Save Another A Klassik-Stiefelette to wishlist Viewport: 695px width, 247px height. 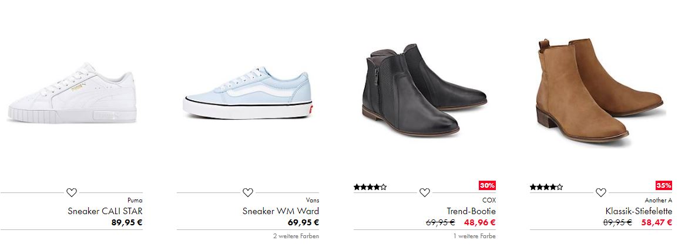pyautogui.click(x=600, y=192)
